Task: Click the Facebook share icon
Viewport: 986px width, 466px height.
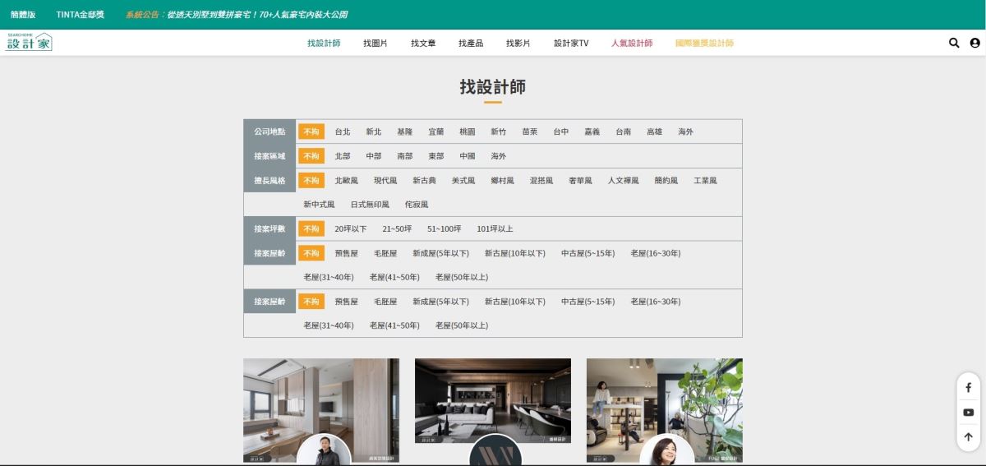Action: coord(969,387)
